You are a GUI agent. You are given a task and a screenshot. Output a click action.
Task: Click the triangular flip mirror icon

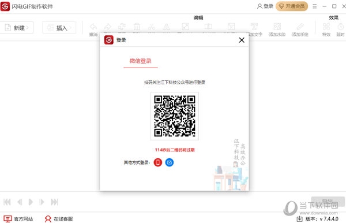[x=167, y=27]
